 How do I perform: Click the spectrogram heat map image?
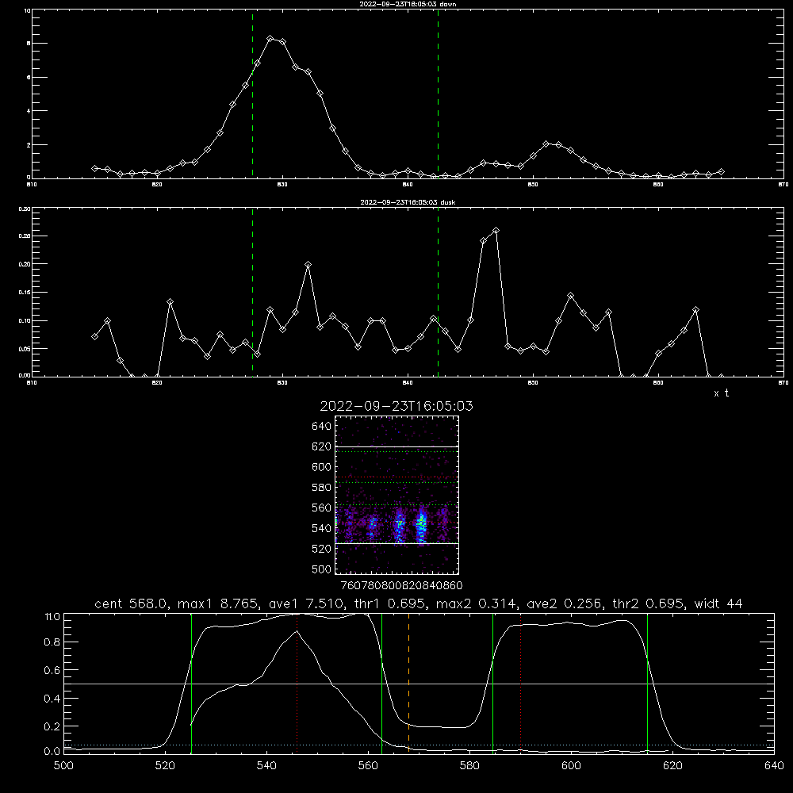(x=397, y=495)
